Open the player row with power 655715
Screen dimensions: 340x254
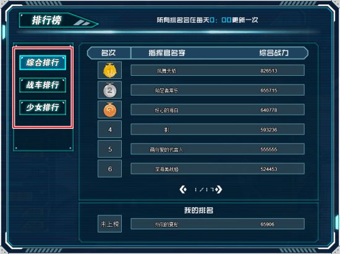(x=218, y=90)
